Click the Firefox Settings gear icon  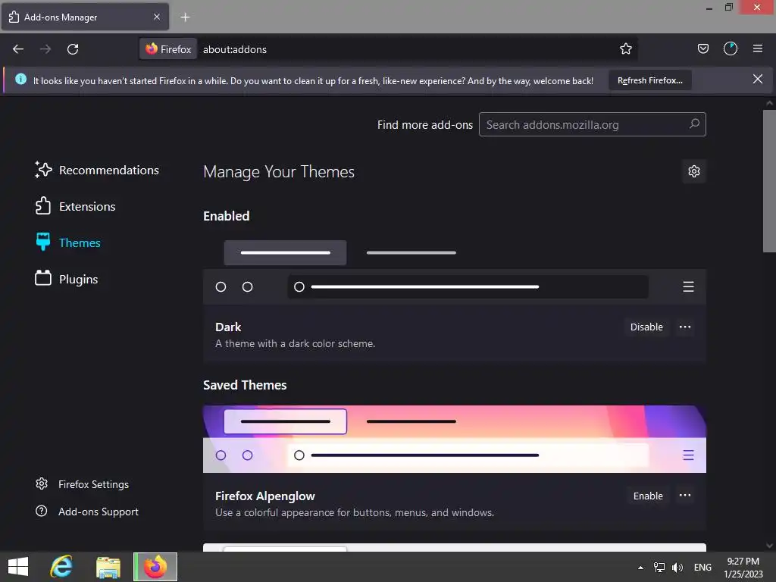tap(42, 483)
